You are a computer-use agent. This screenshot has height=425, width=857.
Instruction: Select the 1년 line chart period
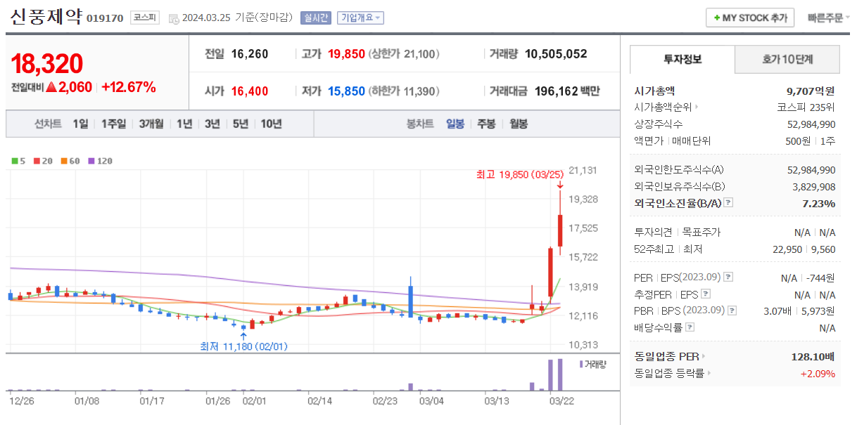184,124
